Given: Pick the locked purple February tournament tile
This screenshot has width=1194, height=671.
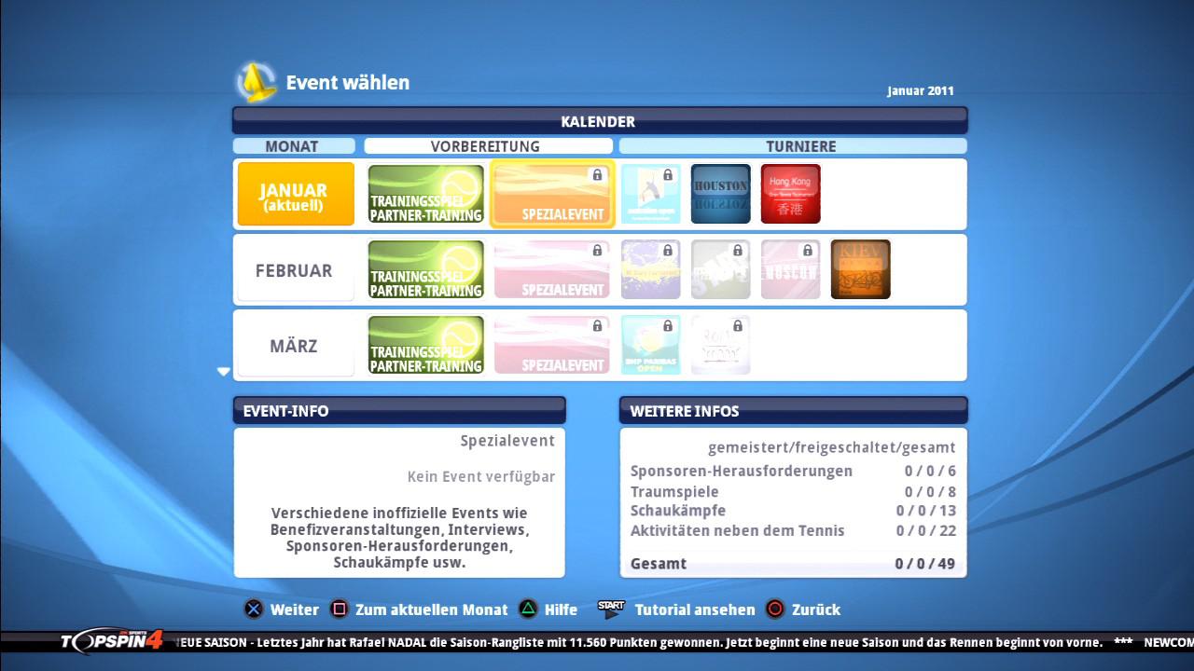Looking at the screenshot, I should coord(651,269).
